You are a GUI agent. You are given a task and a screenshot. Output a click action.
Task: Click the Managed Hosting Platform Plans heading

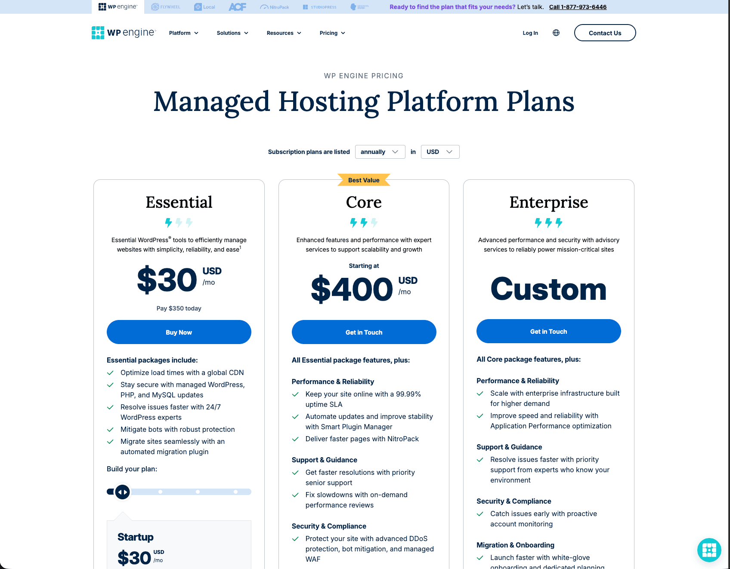(x=364, y=102)
